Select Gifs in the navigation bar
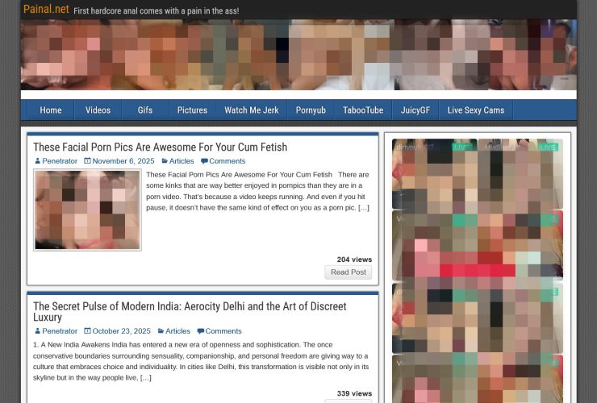 [145, 110]
